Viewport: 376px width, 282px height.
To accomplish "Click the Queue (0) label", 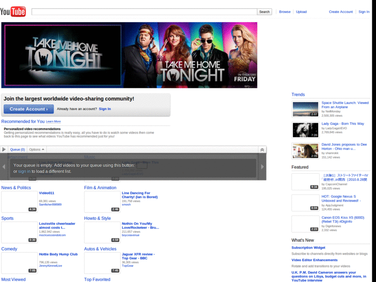I will (17, 149).
